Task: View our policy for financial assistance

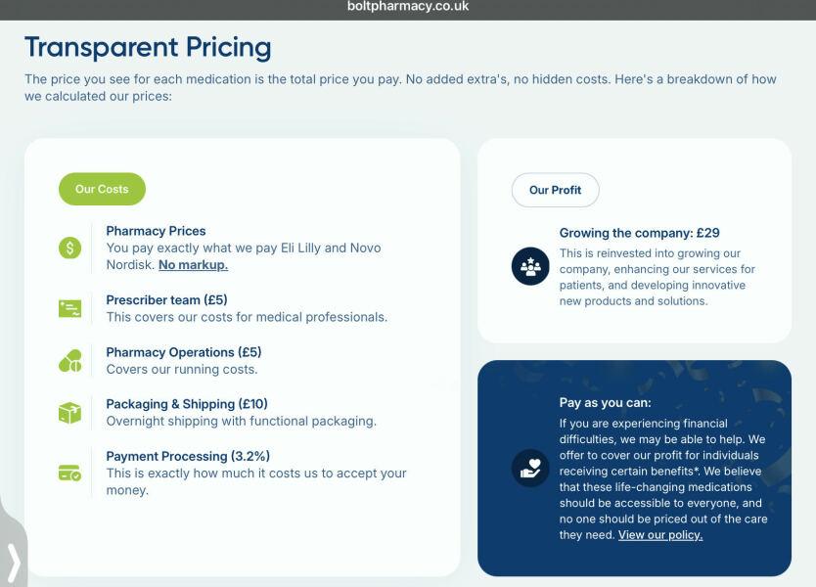Action: tap(658, 534)
